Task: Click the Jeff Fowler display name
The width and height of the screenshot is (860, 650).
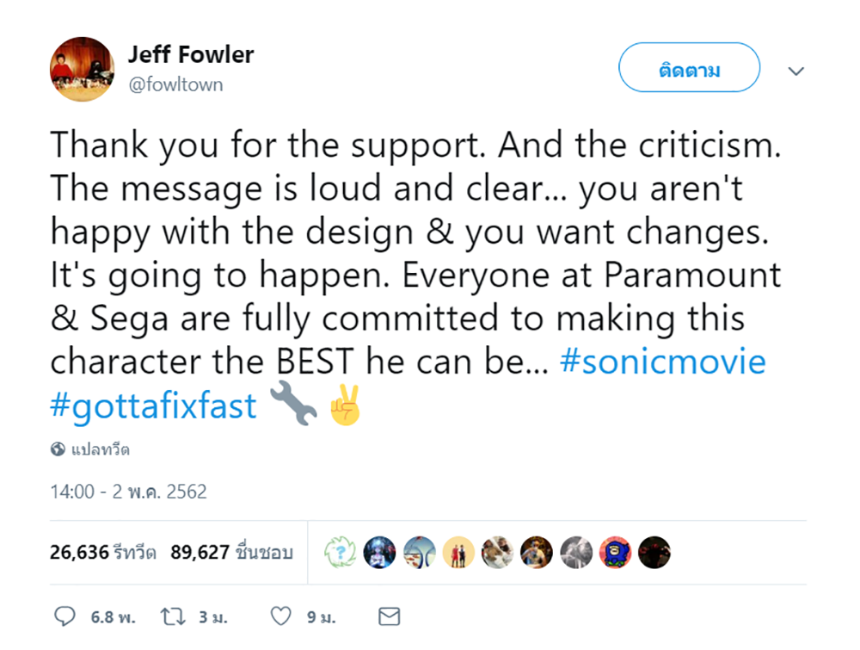Action: click(x=191, y=55)
